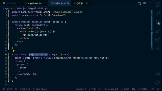This screenshot has height=91, width=162.
Task: Open the Explorer view in activity bar
Action: 158,4
